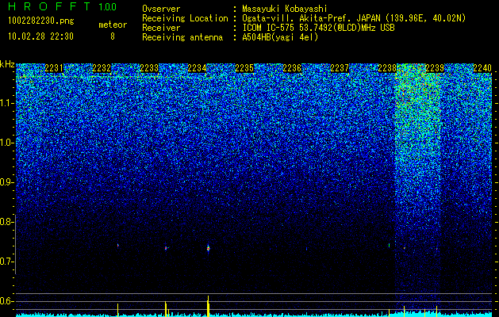Image resolution: width=499 pixels, height=317 pixels.
Task: Click the version number 1.0.0
Action: (107, 6)
